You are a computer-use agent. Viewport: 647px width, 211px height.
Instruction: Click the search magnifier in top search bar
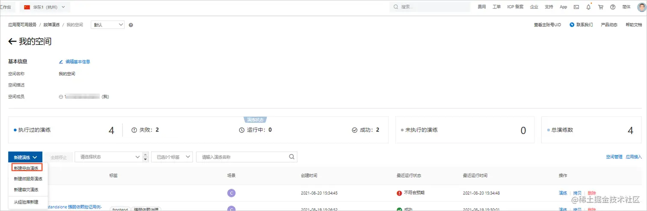395,7
